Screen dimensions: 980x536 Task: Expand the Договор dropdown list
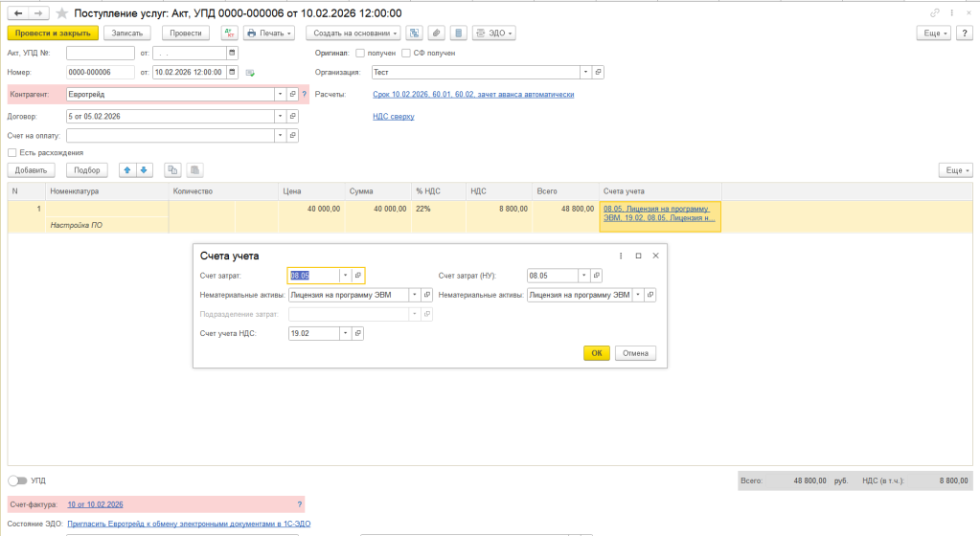point(280,116)
